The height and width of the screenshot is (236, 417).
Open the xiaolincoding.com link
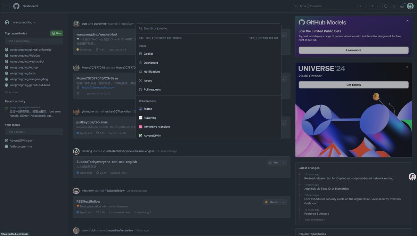[99, 88]
